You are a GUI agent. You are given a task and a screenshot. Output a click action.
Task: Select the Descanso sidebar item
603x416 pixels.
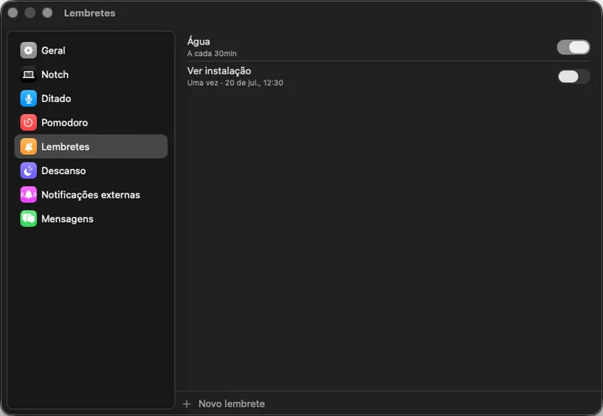[x=90, y=171]
